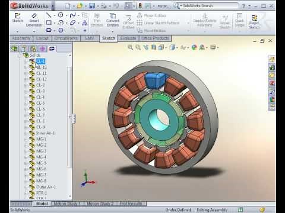Switch to the Evaluate ribbon tab

pos(128,38)
